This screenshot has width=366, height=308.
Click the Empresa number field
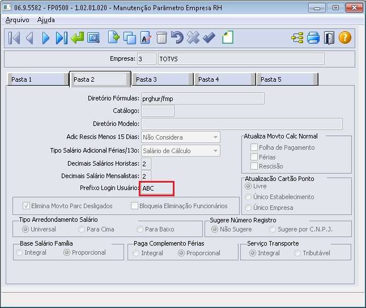147,58
